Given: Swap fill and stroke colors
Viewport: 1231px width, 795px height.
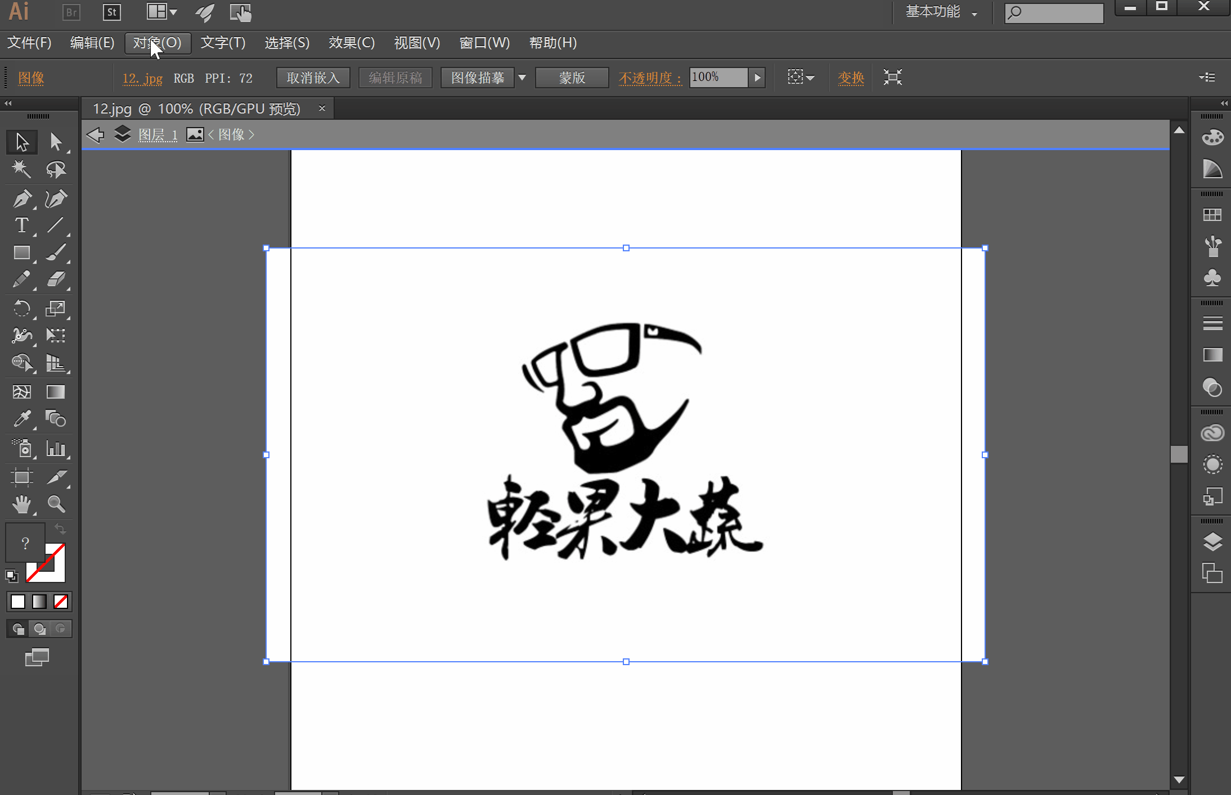Looking at the screenshot, I should pyautogui.click(x=60, y=529).
